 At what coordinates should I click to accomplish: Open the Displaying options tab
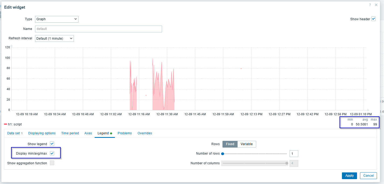(x=42, y=133)
